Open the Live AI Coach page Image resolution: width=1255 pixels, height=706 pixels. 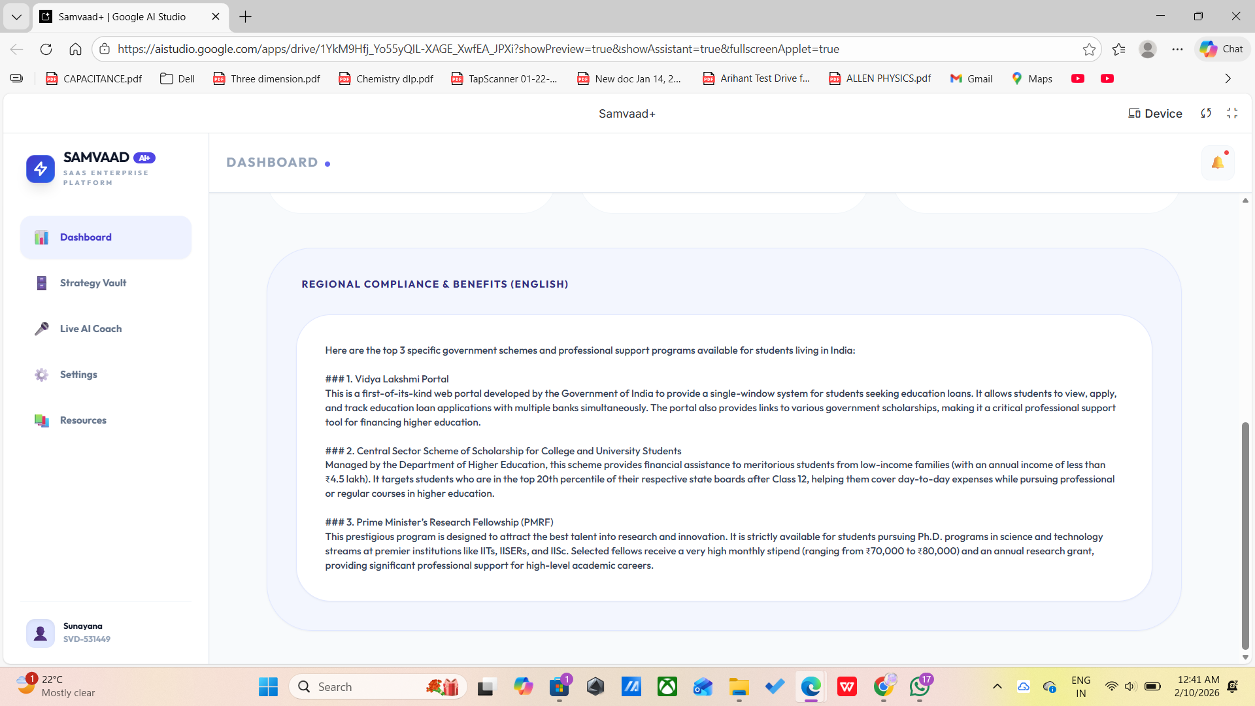pyautogui.click(x=90, y=329)
